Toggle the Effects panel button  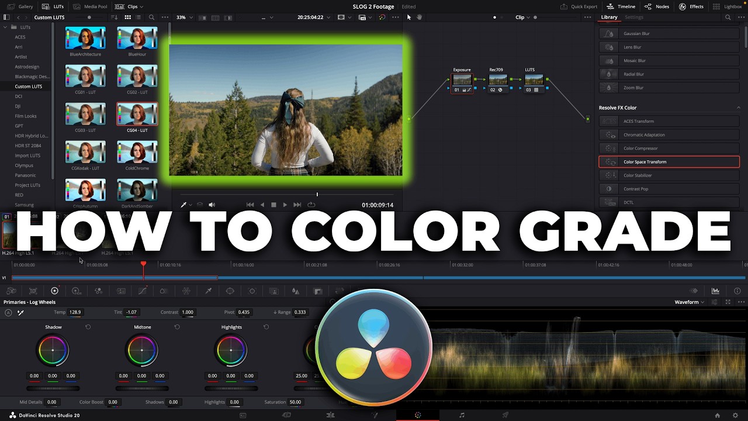(691, 6)
